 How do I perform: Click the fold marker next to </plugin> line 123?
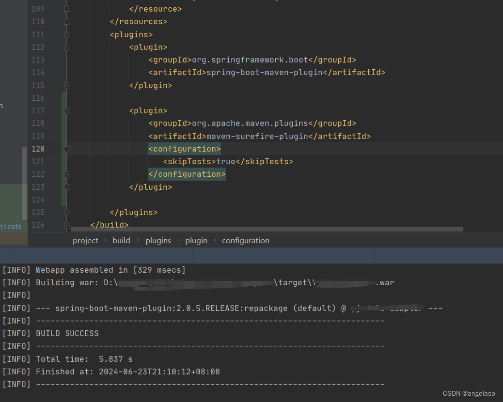66,186
